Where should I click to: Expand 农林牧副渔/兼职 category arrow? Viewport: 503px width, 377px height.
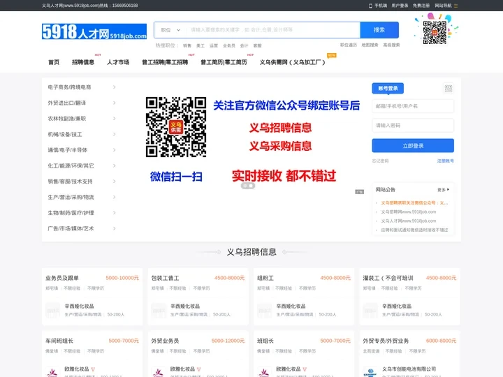(114, 119)
